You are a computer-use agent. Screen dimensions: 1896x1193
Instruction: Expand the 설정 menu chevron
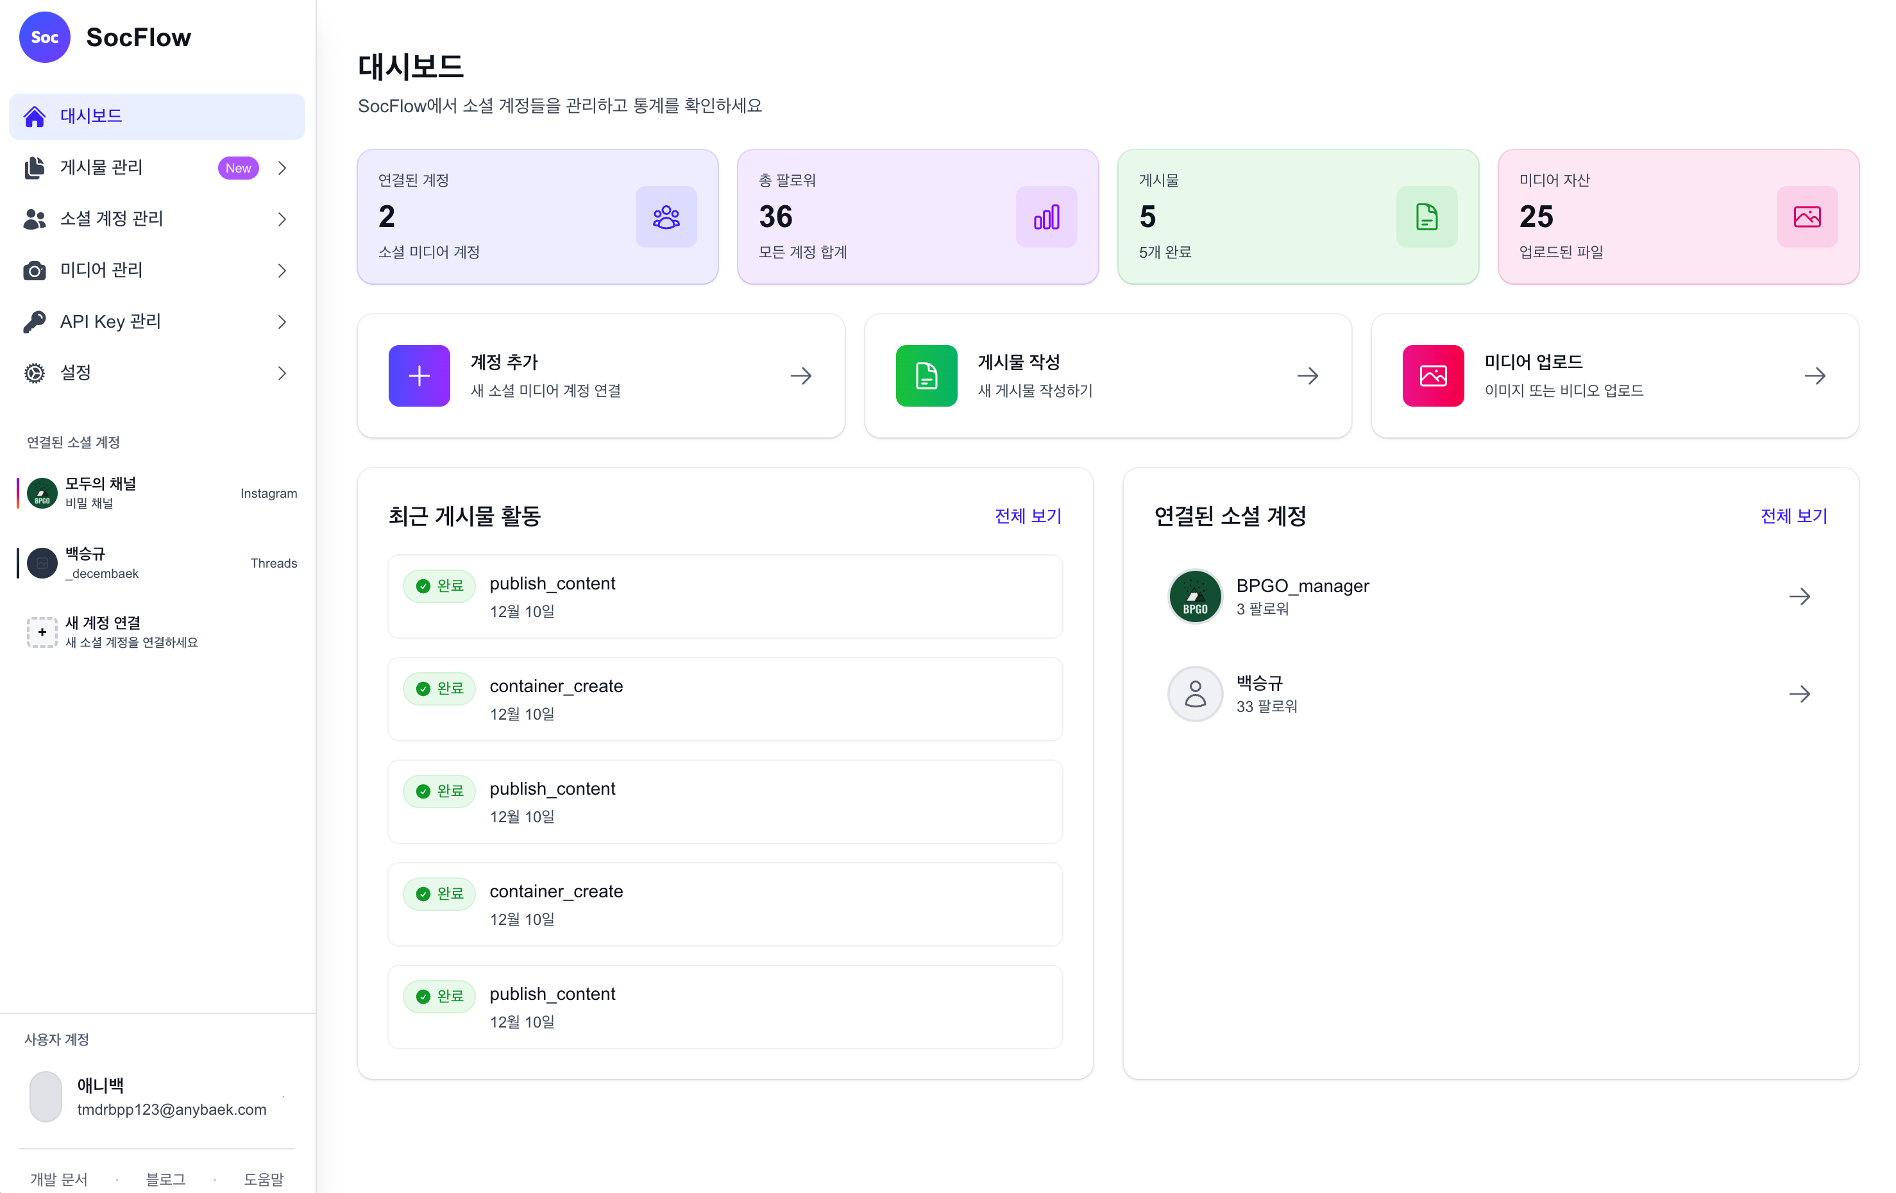coord(282,373)
